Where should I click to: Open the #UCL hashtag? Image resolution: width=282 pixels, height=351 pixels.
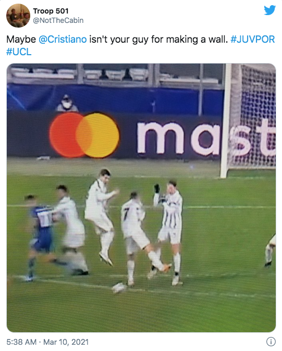19,52
